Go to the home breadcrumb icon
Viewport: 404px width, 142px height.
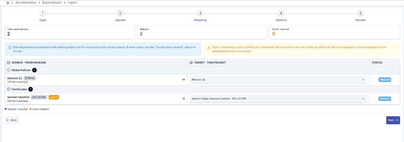pos(7,3)
